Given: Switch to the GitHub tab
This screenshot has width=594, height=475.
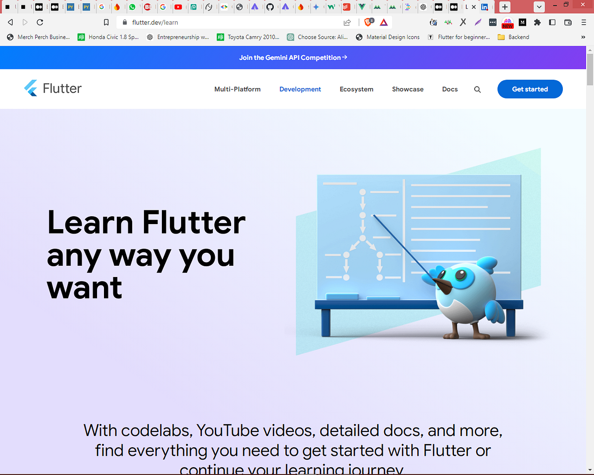Looking at the screenshot, I should [270, 7].
